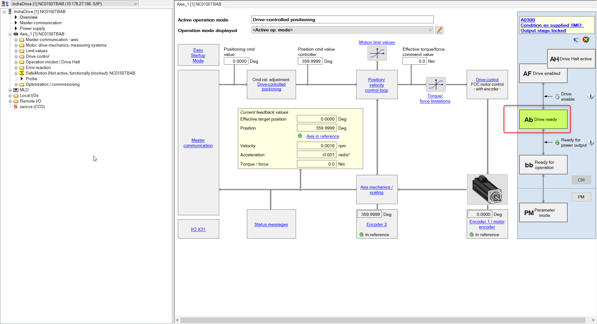The image size is (597, 324).
Task: Expand the Limit values tree folder
Action: pos(16,51)
